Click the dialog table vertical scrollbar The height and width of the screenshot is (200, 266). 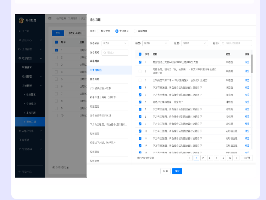pyautogui.click(x=252, y=64)
